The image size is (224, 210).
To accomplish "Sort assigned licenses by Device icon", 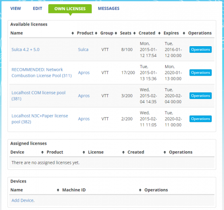I will coord(42,152).
